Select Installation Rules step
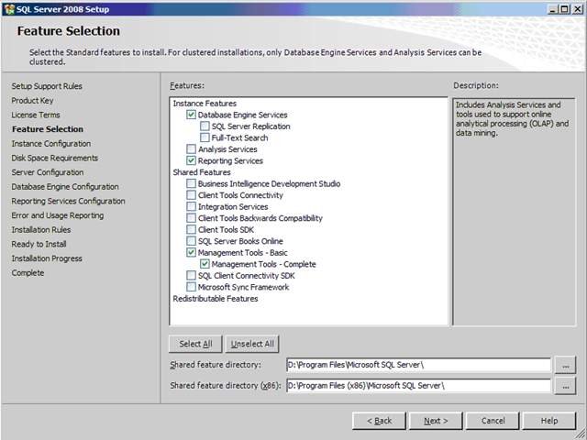 [x=41, y=230]
